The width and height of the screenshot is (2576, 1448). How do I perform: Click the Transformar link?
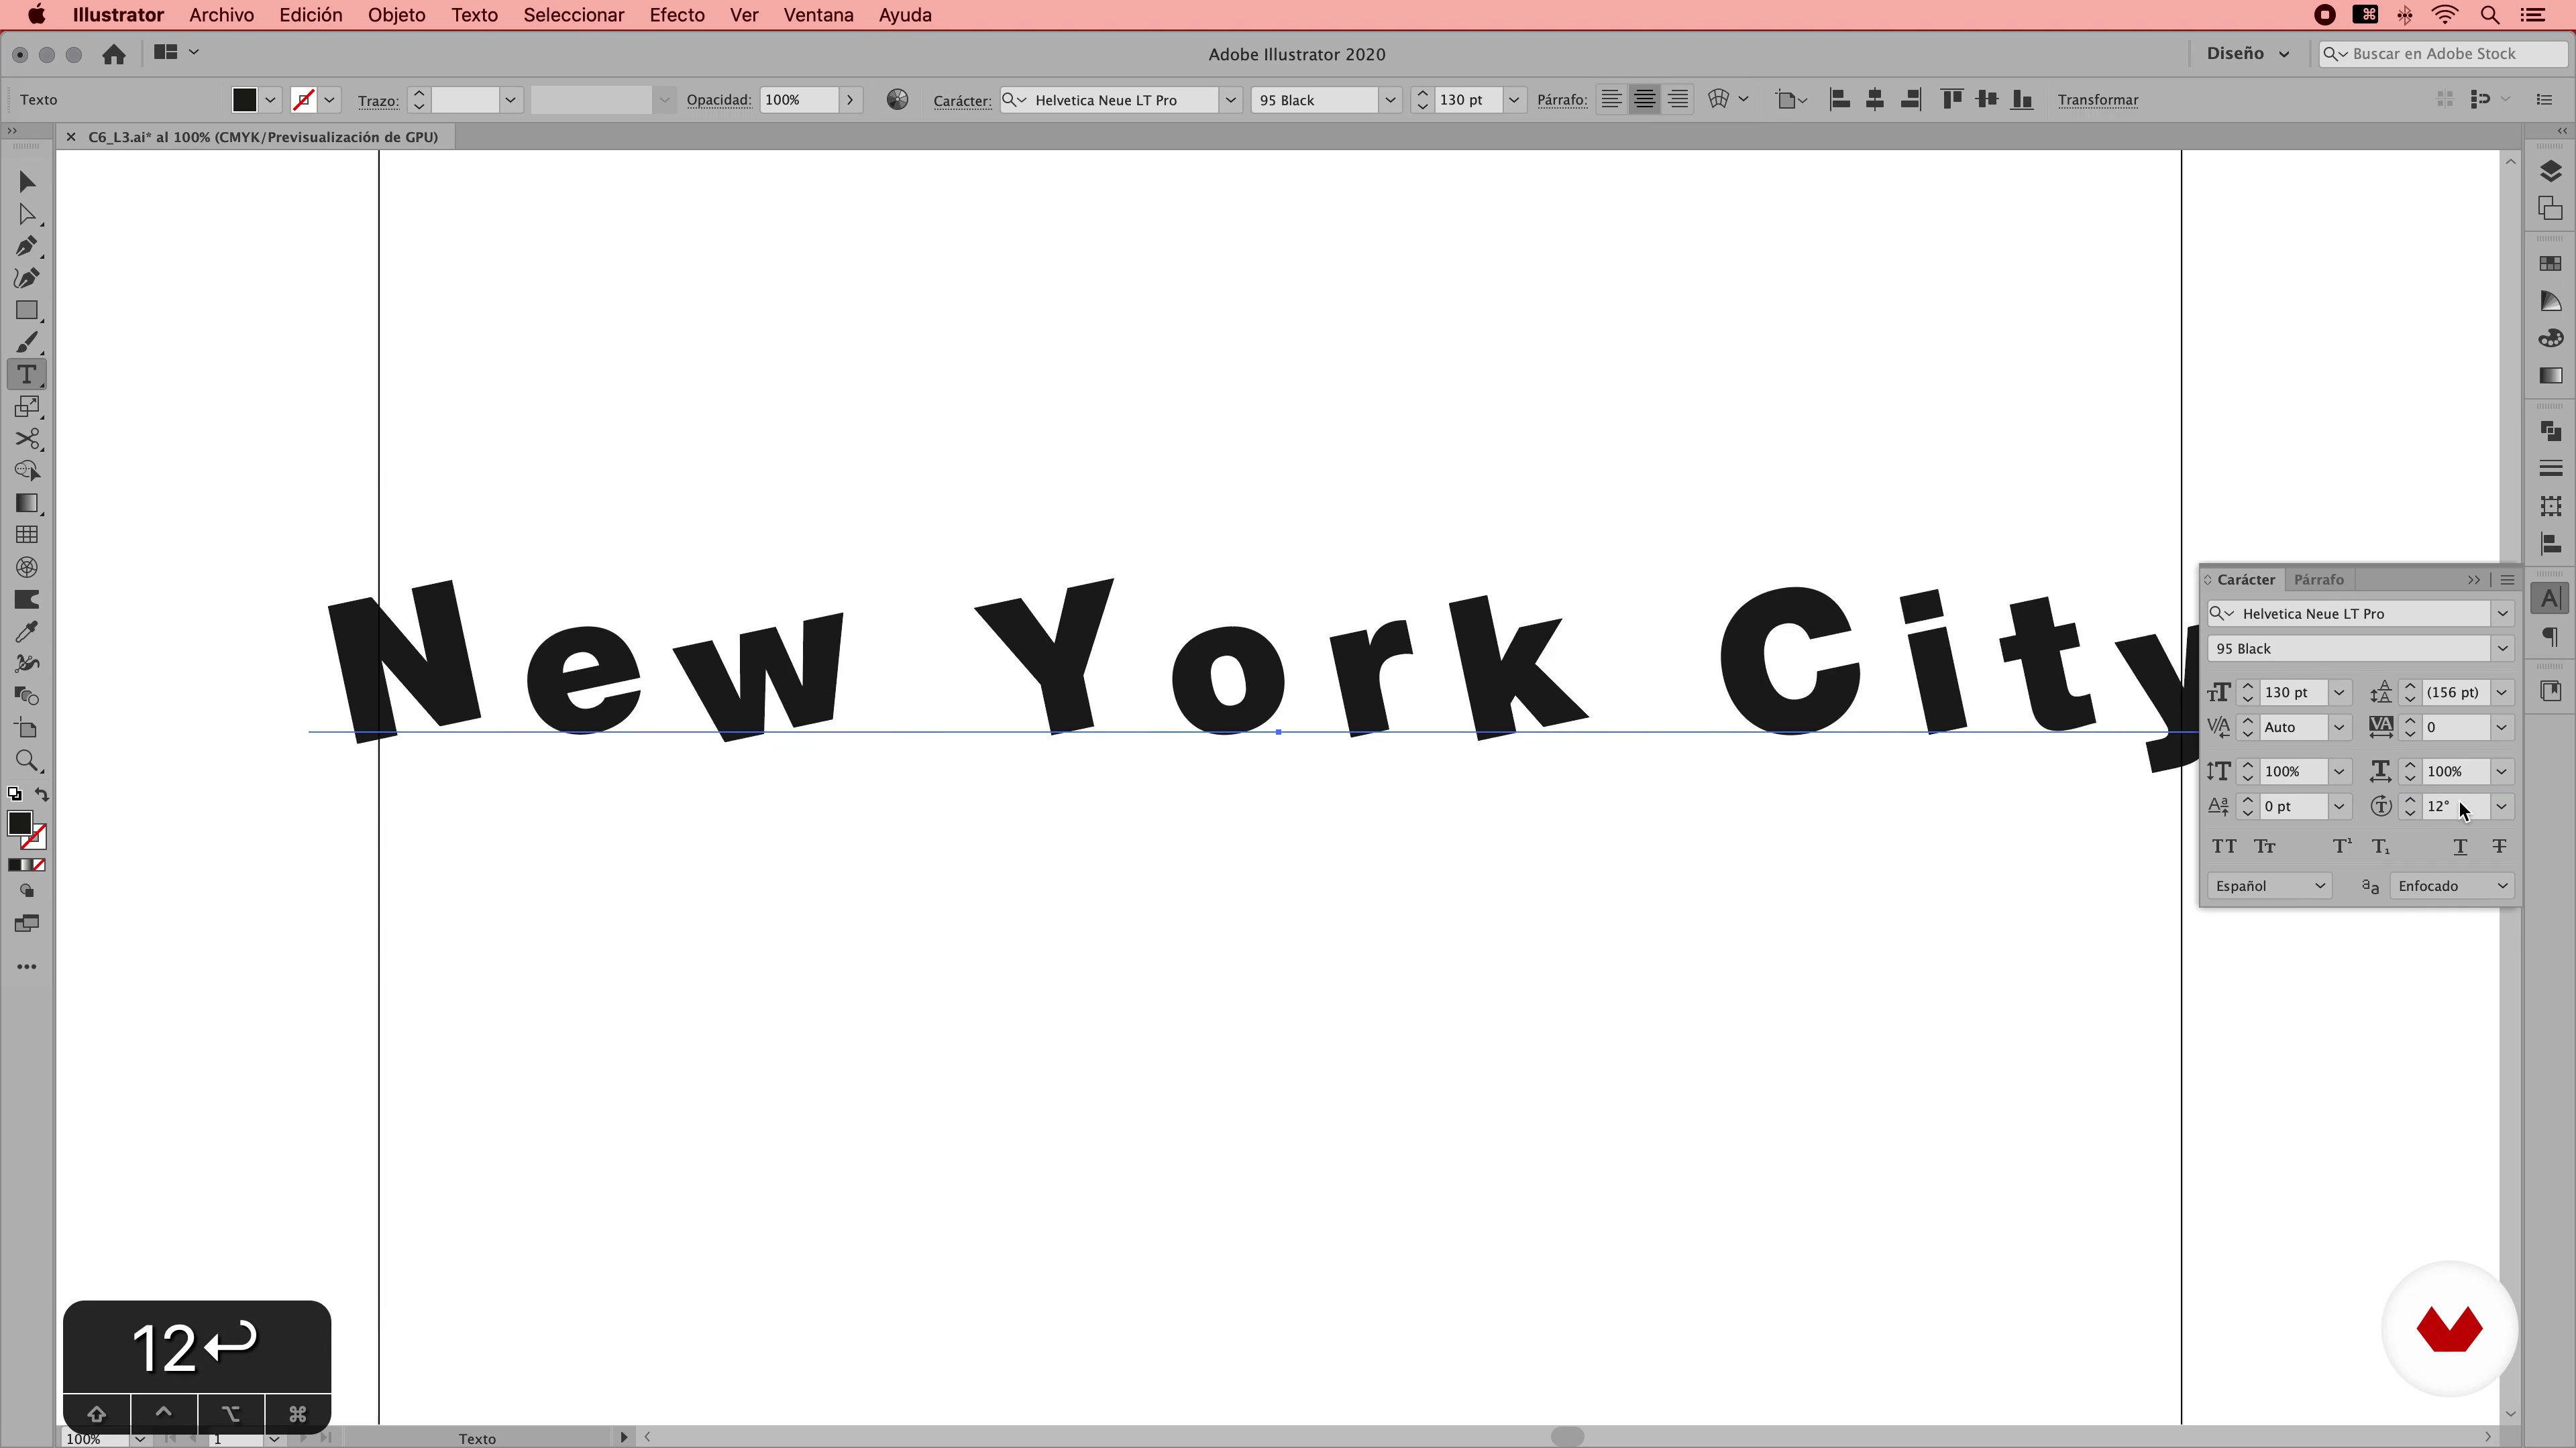(2097, 100)
